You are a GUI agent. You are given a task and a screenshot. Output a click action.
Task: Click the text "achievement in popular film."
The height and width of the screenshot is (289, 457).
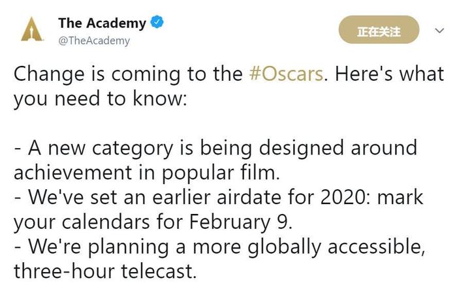coord(147,173)
